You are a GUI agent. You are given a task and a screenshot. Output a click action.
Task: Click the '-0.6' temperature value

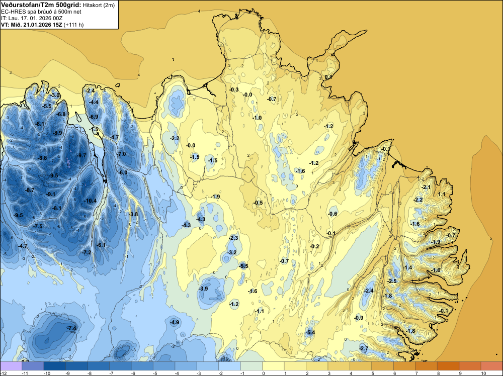tap(332, 214)
